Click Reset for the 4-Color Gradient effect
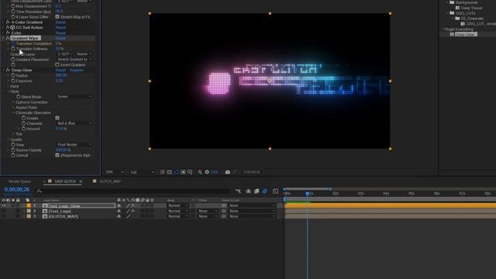Screen dimensions: 496x279 [x=60, y=22]
